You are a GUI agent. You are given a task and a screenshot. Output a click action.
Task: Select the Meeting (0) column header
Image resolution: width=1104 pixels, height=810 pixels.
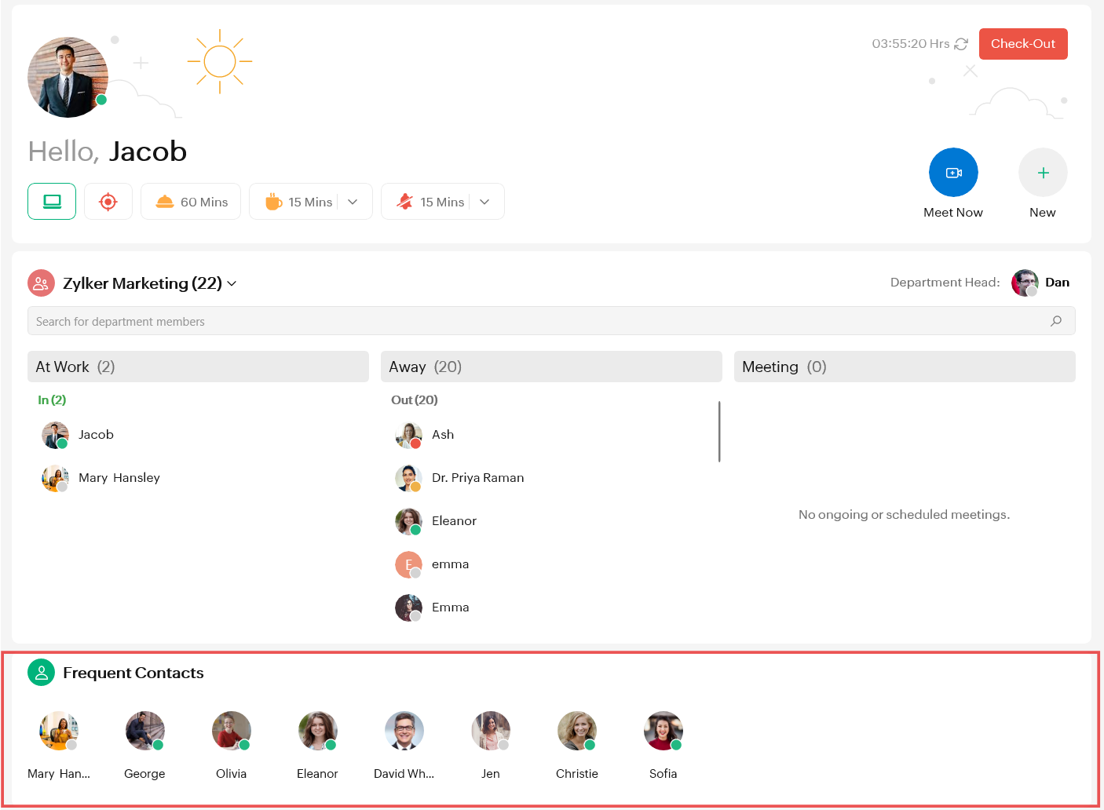(x=905, y=367)
